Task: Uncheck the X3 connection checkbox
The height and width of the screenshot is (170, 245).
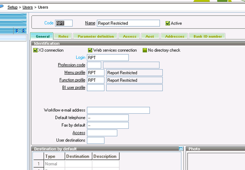Action: [35, 50]
